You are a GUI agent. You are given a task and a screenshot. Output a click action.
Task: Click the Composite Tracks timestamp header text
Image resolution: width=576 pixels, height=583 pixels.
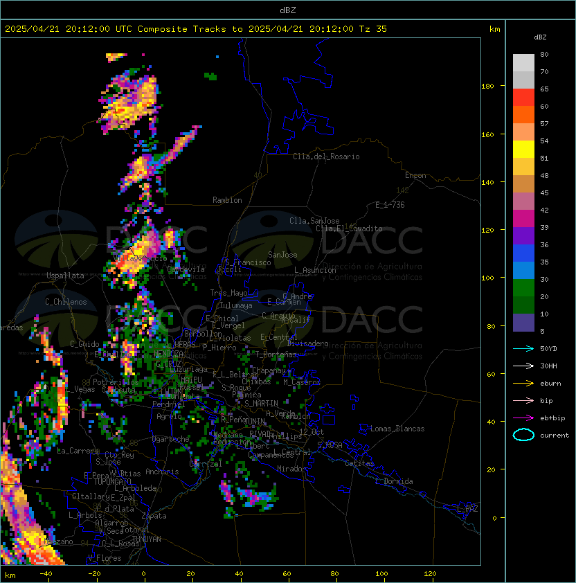[x=196, y=29]
